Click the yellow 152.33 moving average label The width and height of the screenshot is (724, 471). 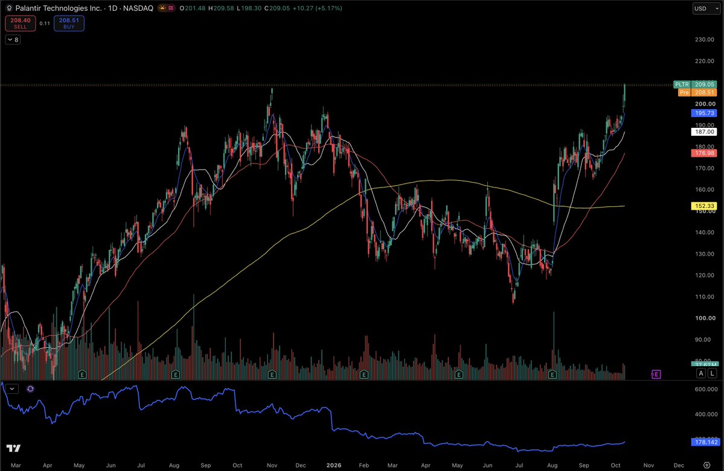point(704,206)
